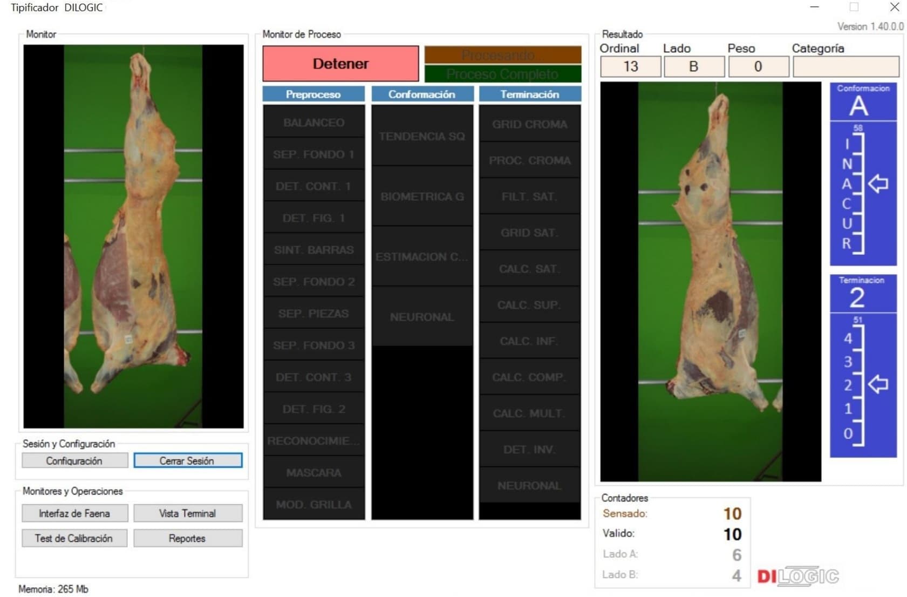The height and width of the screenshot is (597, 907).
Task: Click the Terminacion 2 grade tile
Action: tap(862, 294)
